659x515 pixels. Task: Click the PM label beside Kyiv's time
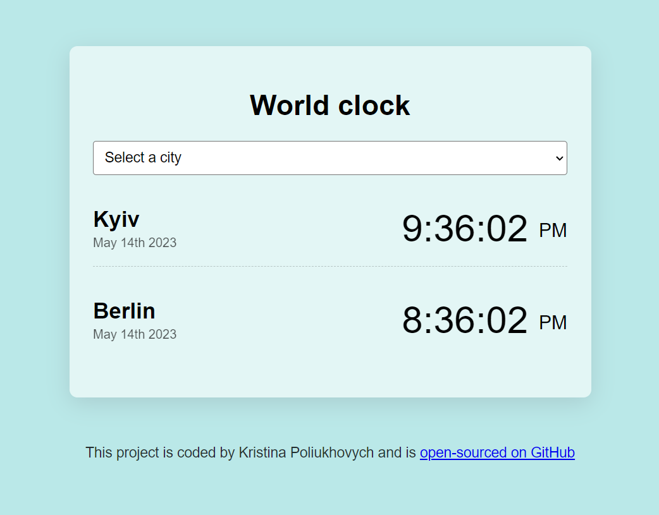(x=553, y=231)
